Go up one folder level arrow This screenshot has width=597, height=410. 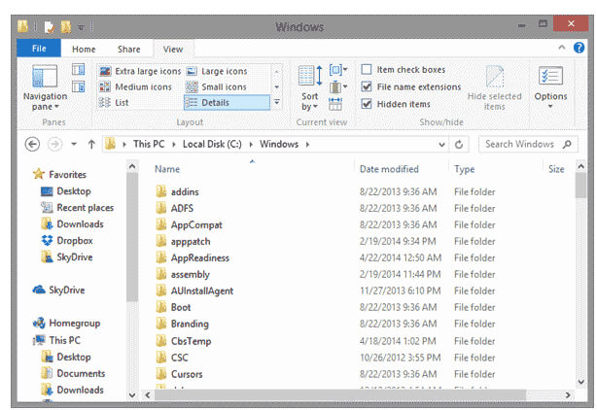pos(91,145)
